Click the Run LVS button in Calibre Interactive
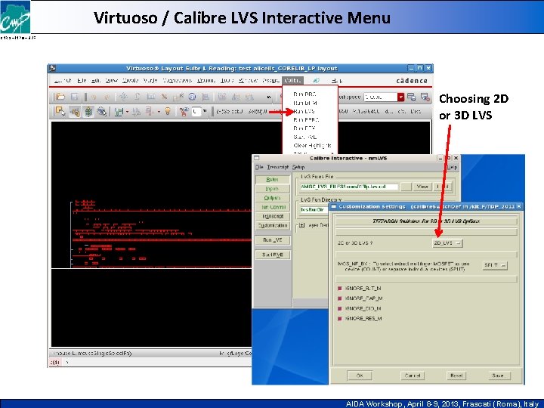Image resolution: width=544 pixels, height=408 pixels. click(272, 240)
